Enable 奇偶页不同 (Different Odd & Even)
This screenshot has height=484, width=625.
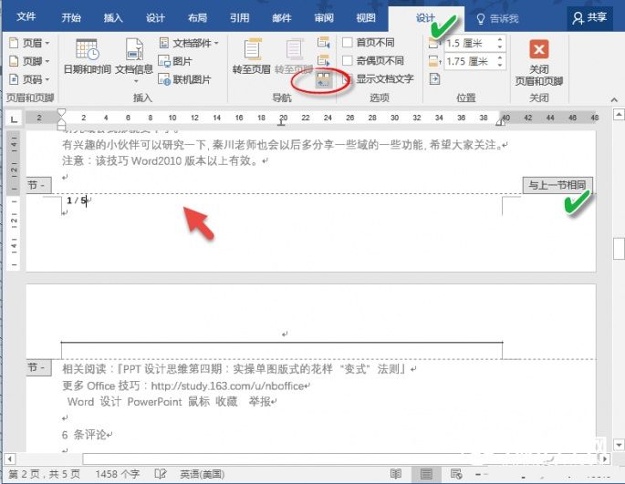373,60
